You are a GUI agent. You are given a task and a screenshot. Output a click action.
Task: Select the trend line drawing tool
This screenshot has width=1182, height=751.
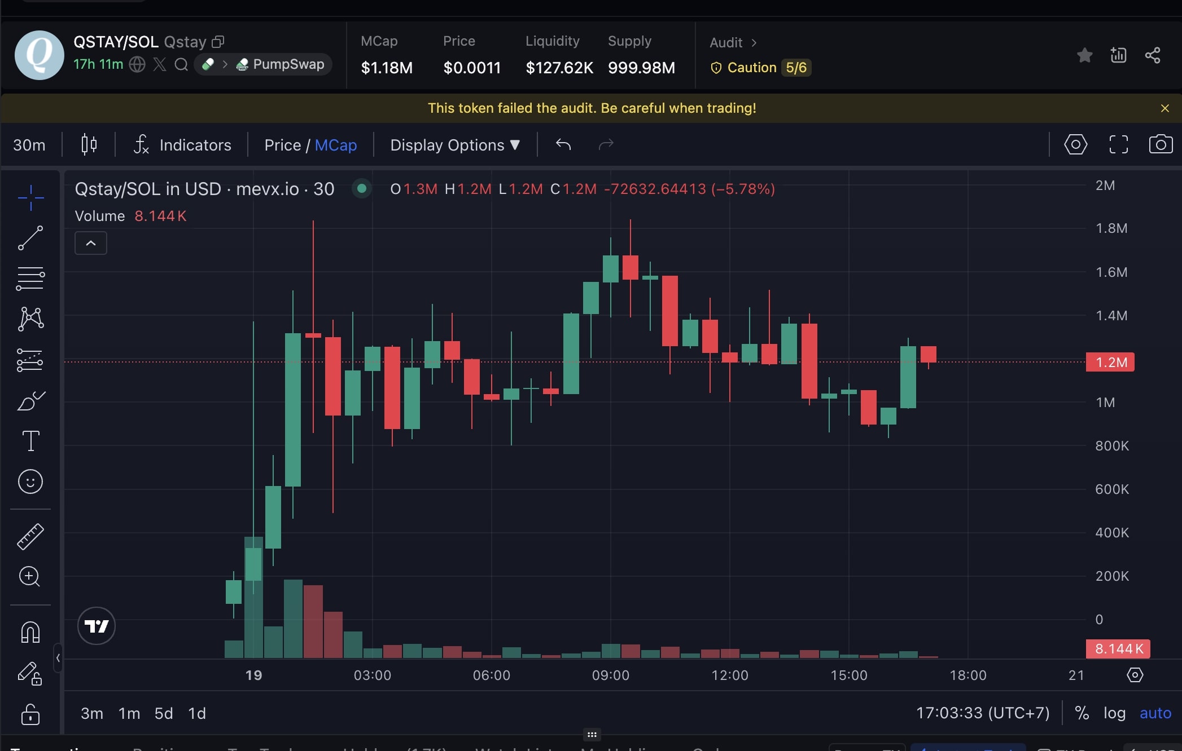click(30, 238)
